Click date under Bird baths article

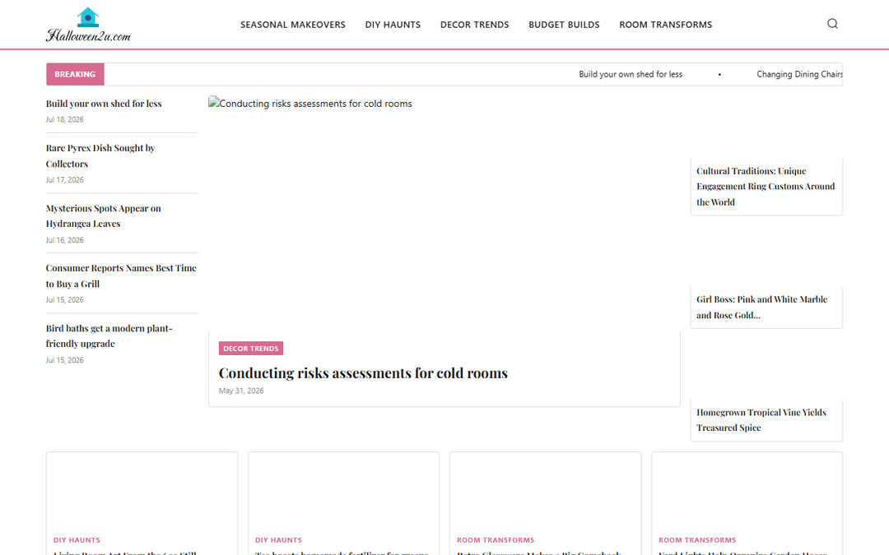tap(65, 360)
